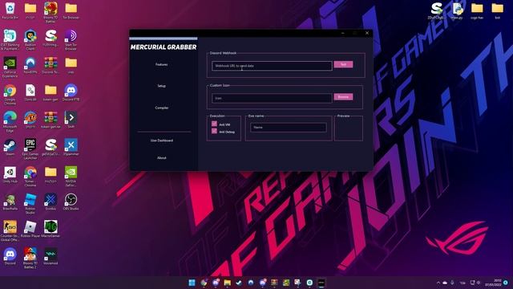This screenshot has height=289, width=513.
Task: Select GeForce Experience desktop icon
Action: 10,67
